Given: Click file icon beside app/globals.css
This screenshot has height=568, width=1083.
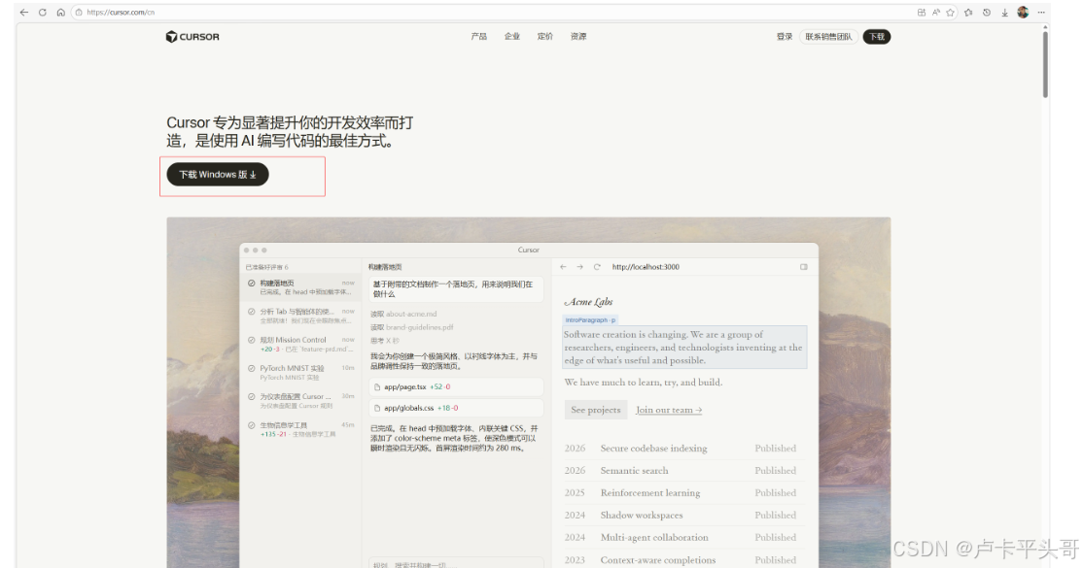Looking at the screenshot, I should tap(377, 408).
